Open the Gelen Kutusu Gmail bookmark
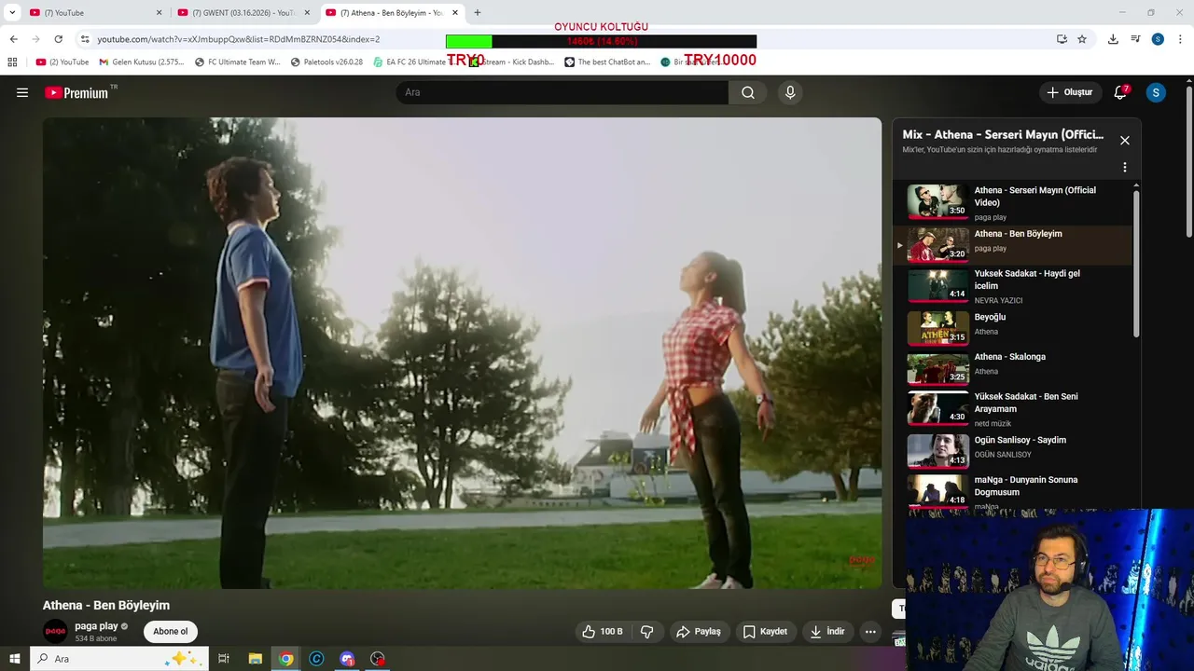This screenshot has height=671, width=1194. coord(142,62)
